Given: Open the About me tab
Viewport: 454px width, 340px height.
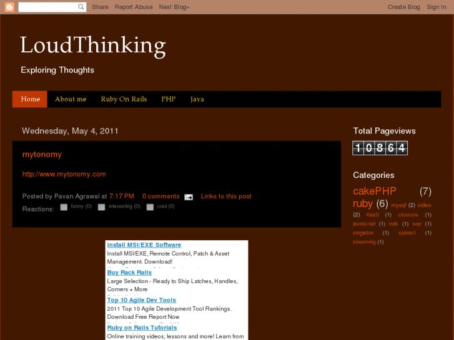Looking at the screenshot, I should pos(71,99).
